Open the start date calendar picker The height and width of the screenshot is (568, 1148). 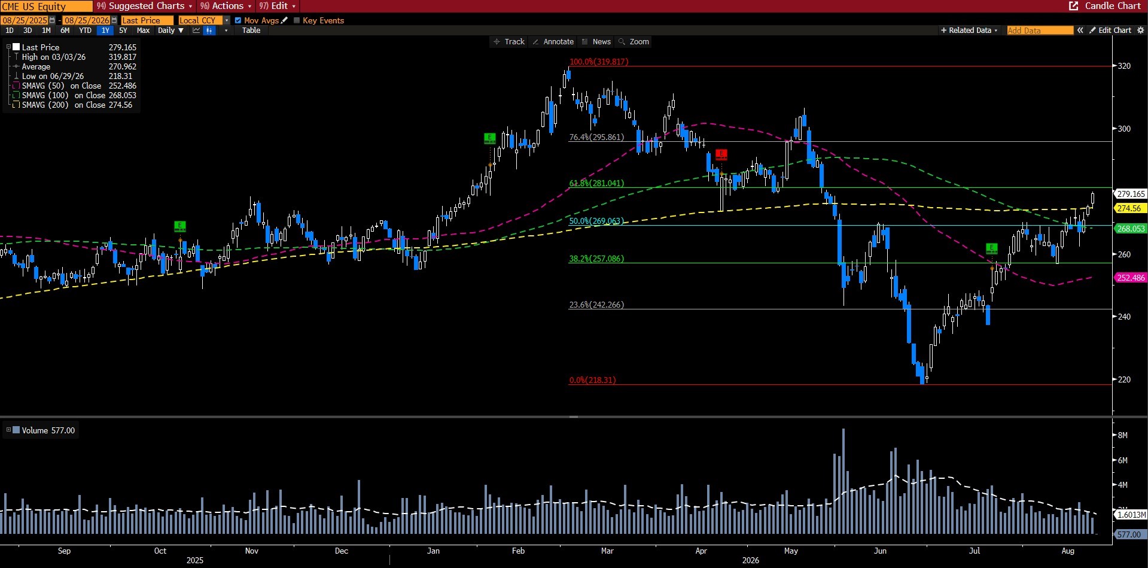[x=52, y=20]
